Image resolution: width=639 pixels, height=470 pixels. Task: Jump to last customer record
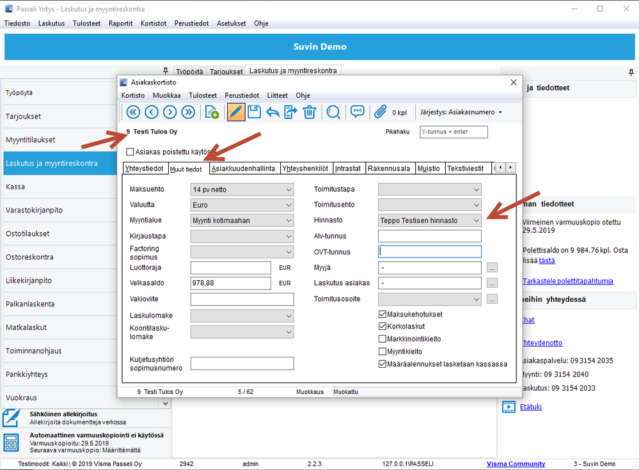click(x=188, y=112)
